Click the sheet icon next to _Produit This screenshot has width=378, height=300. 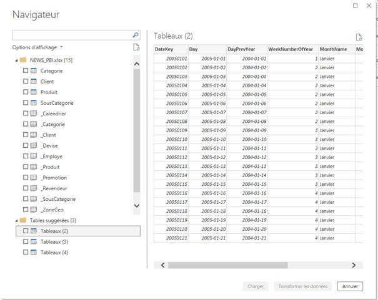coord(34,167)
